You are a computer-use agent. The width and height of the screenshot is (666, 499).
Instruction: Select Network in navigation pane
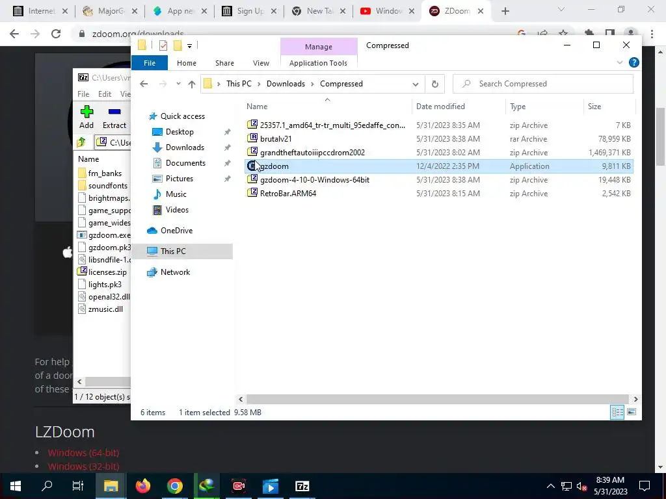coord(175,272)
